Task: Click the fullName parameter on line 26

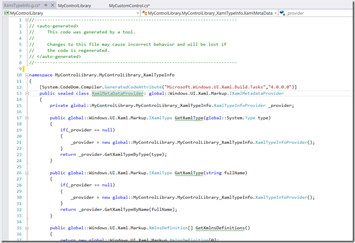Action: pos(234,173)
